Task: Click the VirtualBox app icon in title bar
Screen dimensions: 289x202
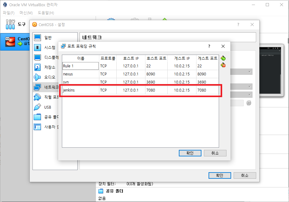Action: (x=5, y=5)
